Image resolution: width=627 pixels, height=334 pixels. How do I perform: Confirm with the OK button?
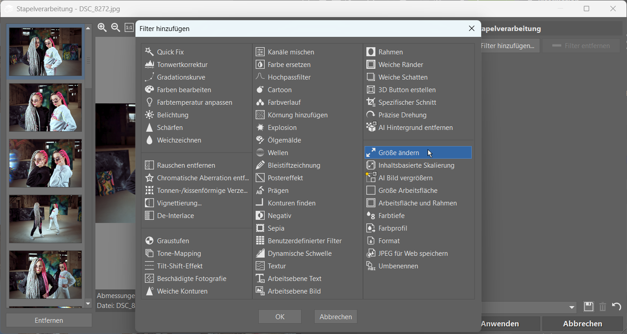point(280,316)
